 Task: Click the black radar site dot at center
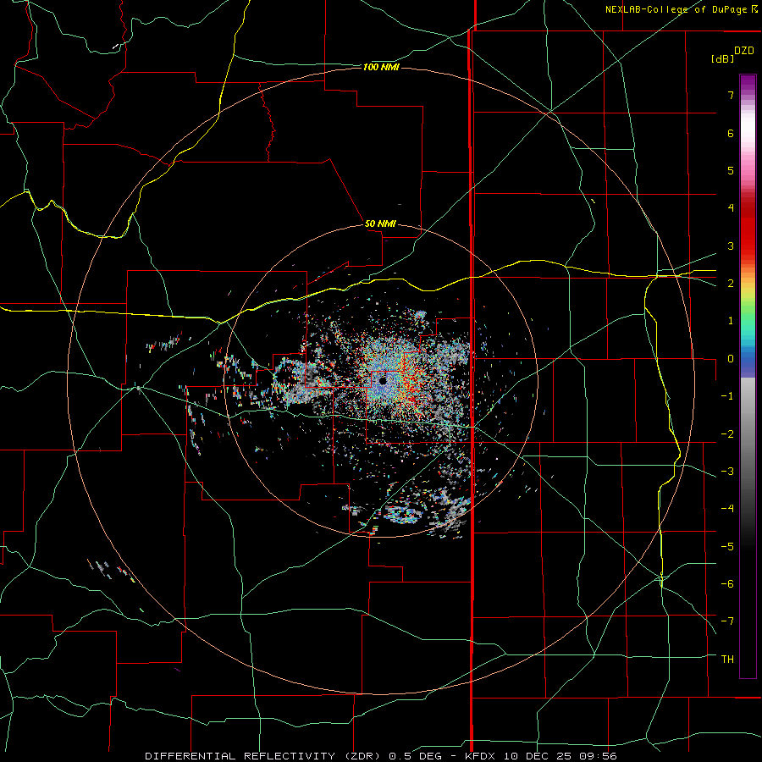point(383,381)
